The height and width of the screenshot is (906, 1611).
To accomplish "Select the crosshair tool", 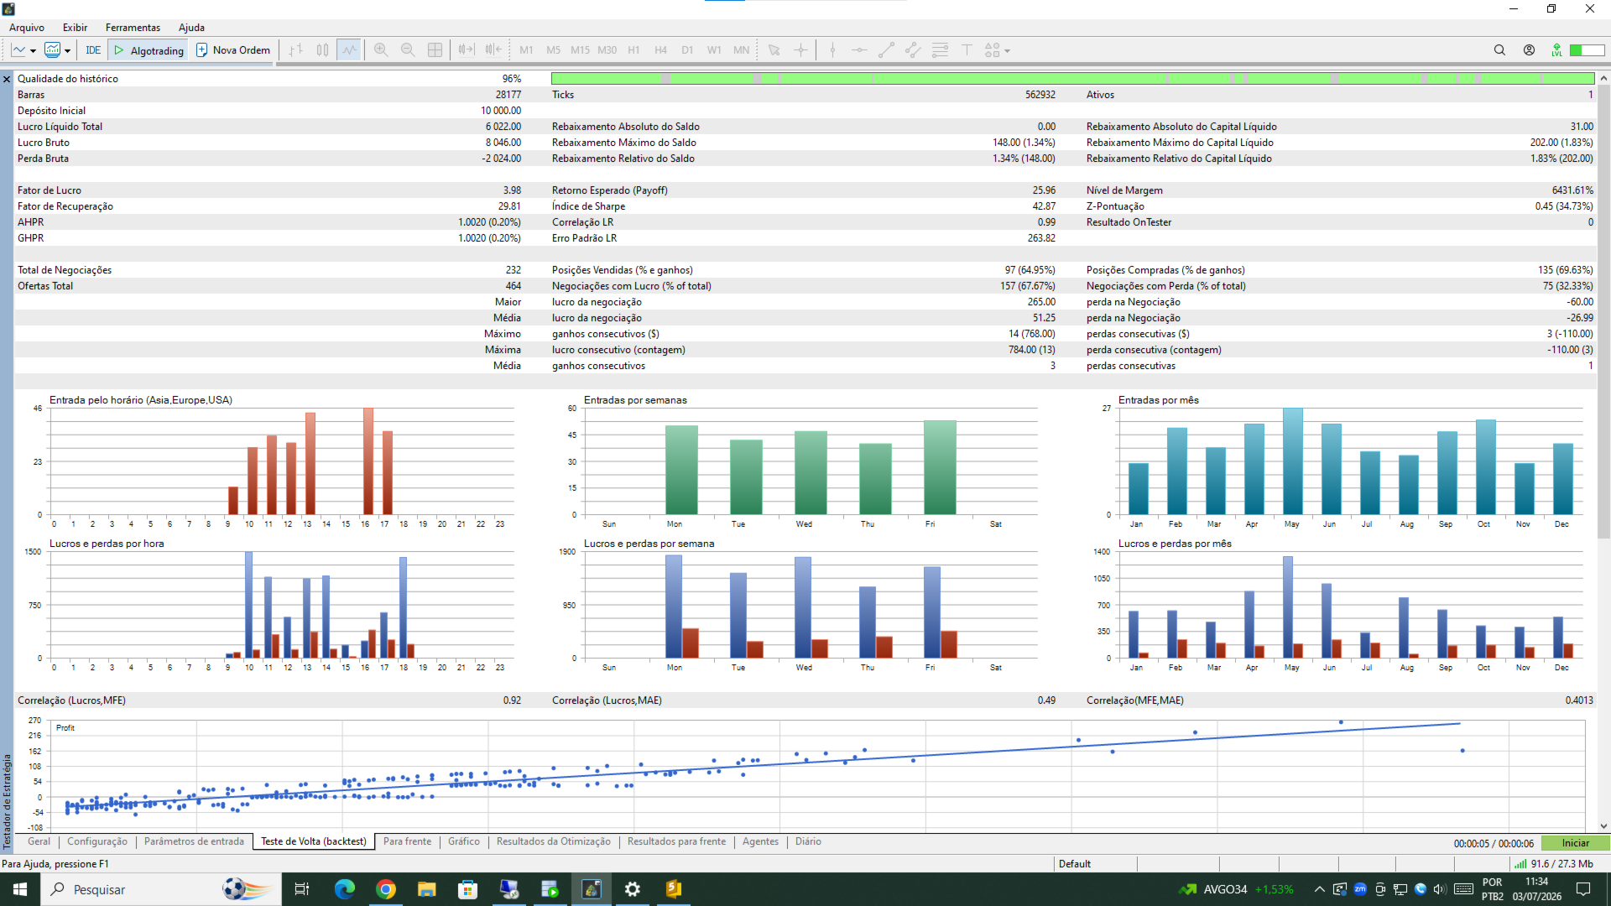I will (801, 50).
